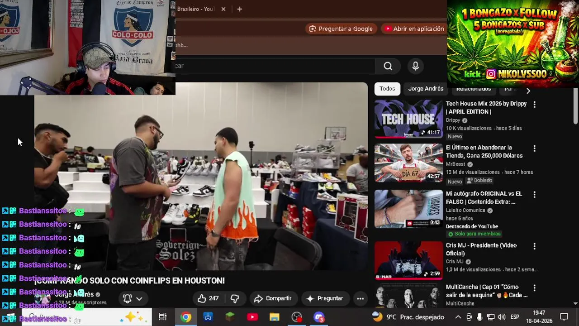579x326 pixels.
Task: Open options menu for MultiCancha Cap 01 video
Action: [534, 288]
